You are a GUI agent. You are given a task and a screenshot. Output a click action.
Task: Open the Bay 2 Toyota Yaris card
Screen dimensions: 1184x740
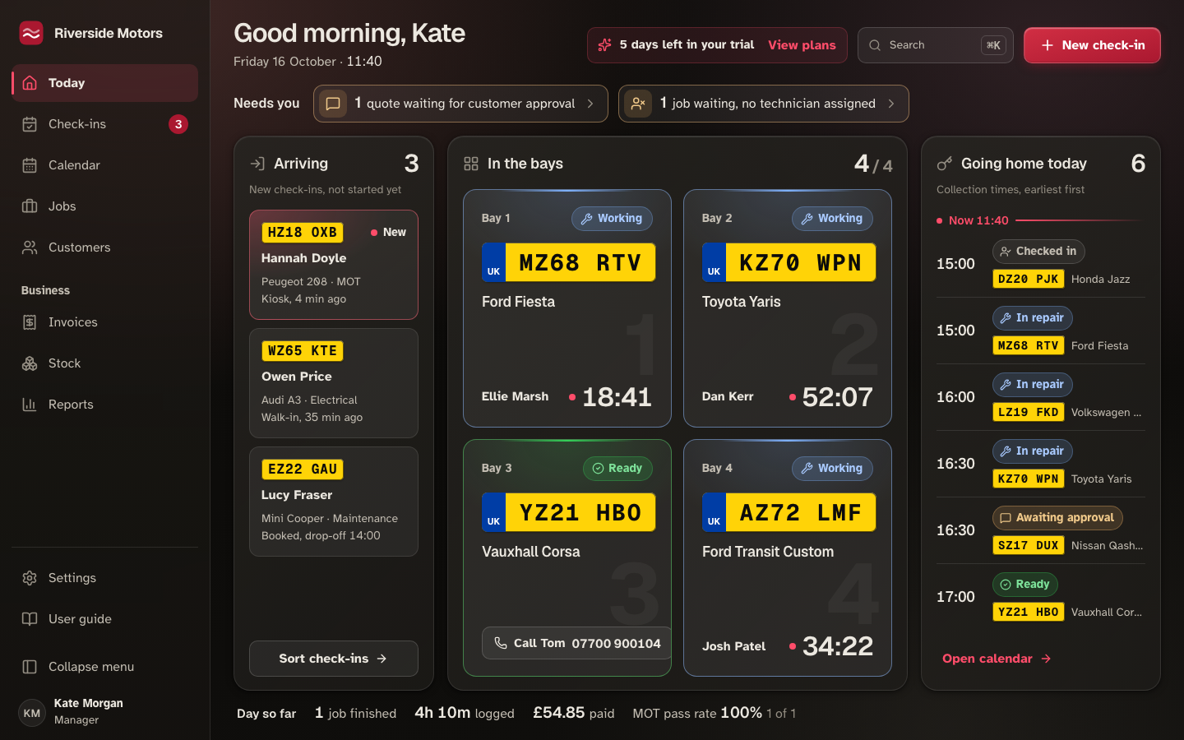788,308
